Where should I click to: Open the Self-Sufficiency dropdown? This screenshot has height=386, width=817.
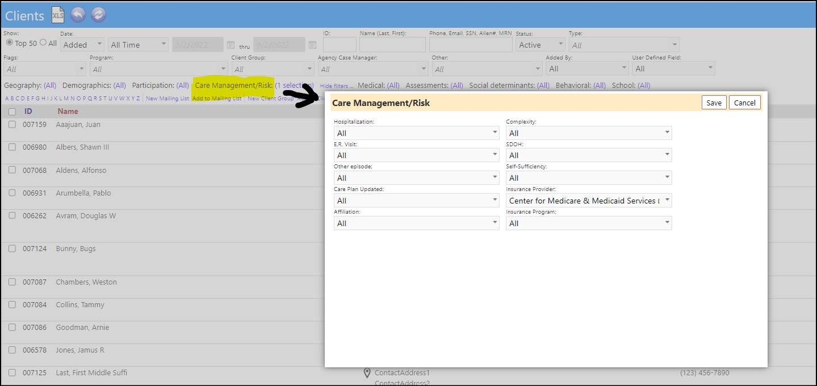pos(589,178)
